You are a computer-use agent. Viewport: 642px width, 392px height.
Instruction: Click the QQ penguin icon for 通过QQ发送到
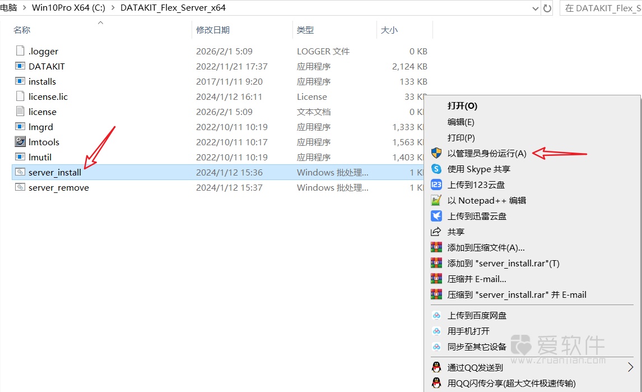(436, 367)
